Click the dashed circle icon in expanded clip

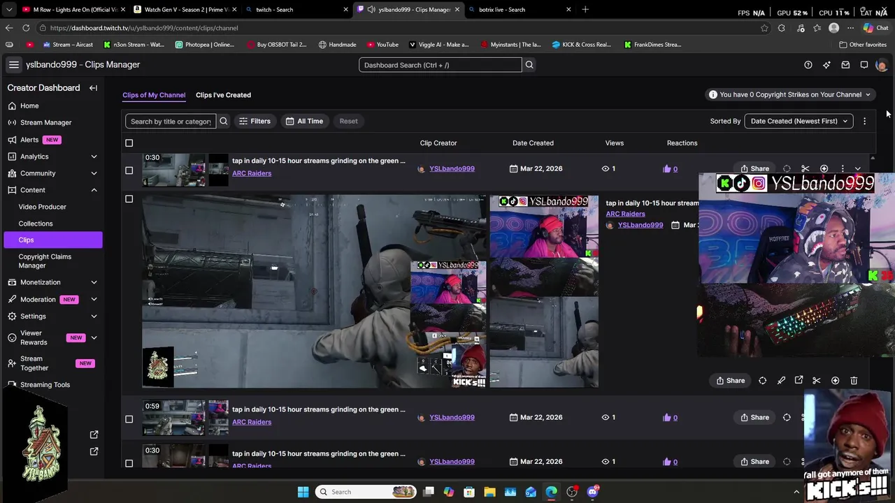click(x=763, y=381)
